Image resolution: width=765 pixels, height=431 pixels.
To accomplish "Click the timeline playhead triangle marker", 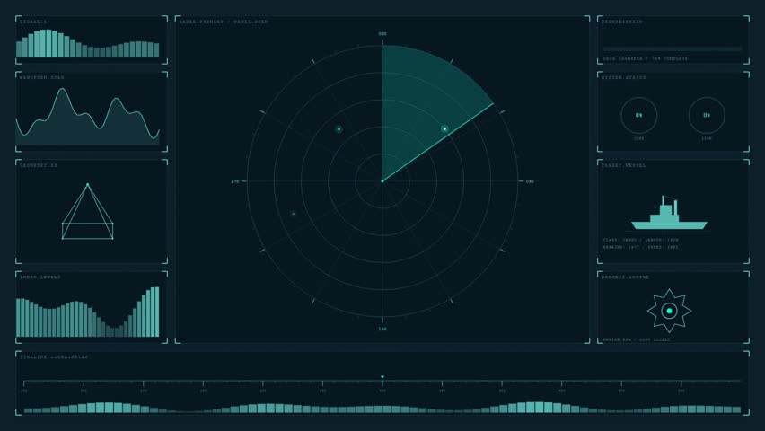I will [382, 377].
